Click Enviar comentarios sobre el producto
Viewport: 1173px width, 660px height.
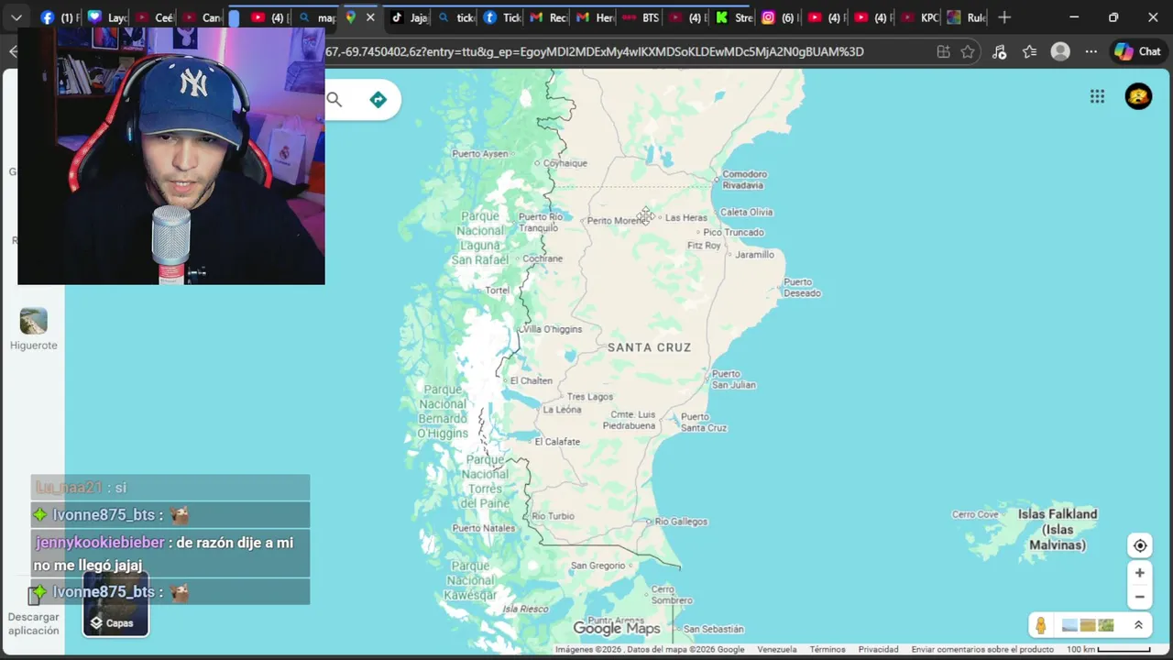[982, 649]
